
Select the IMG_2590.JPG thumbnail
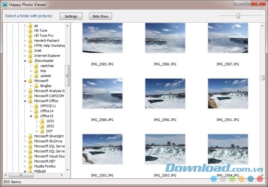(x=165, y=93)
